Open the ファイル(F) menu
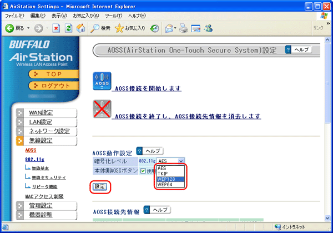 click(x=14, y=16)
